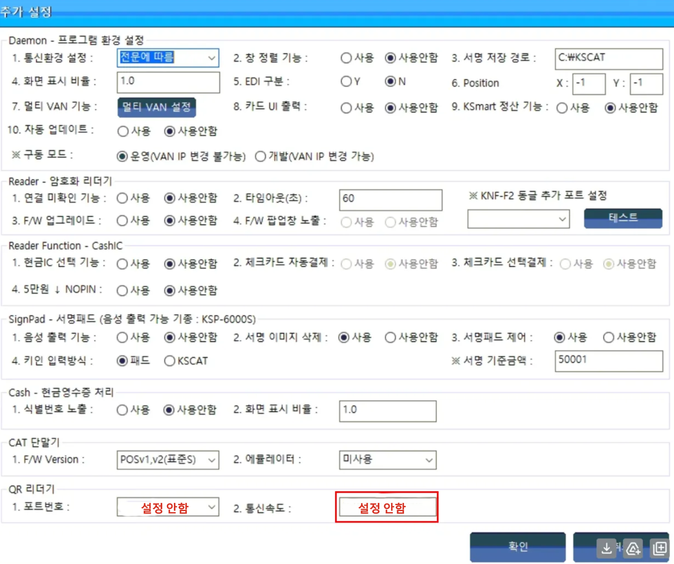
Task: Select 사용안함 for F/W 업그레이드
Action: pos(191,221)
